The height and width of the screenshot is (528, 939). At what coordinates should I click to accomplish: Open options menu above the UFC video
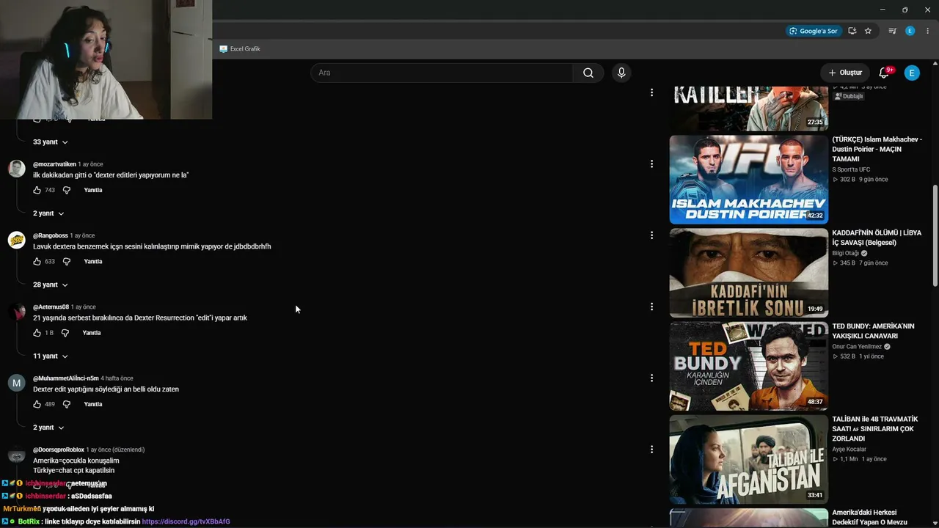click(x=651, y=92)
